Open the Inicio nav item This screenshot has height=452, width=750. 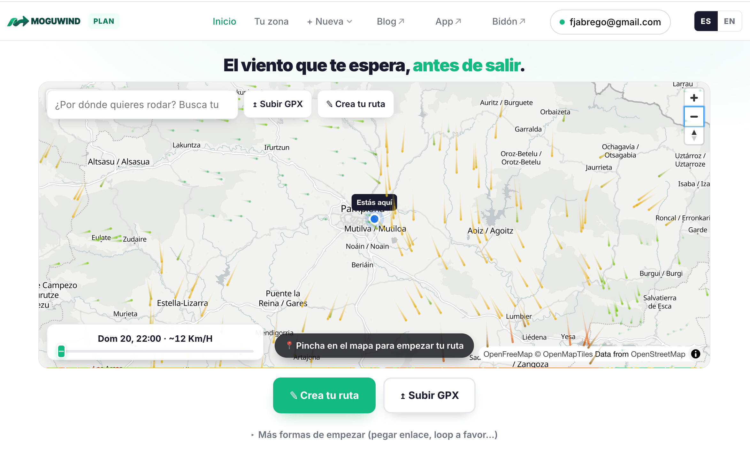coord(224,21)
